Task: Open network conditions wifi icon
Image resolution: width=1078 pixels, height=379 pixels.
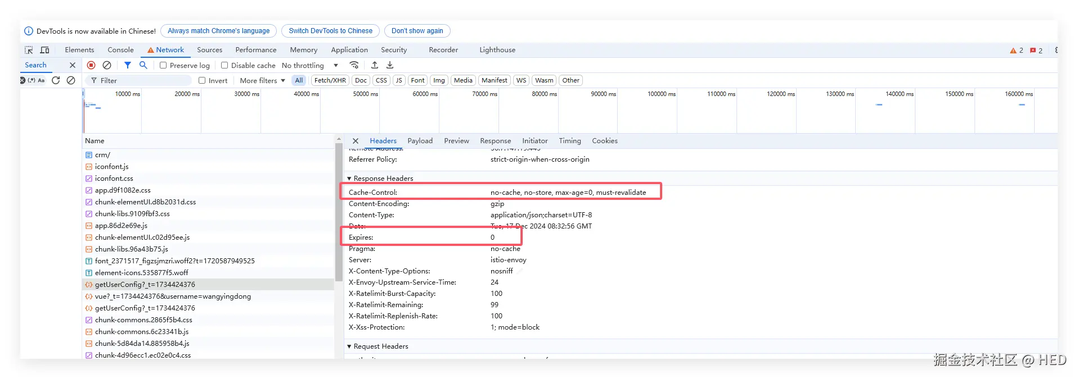Action: [354, 65]
